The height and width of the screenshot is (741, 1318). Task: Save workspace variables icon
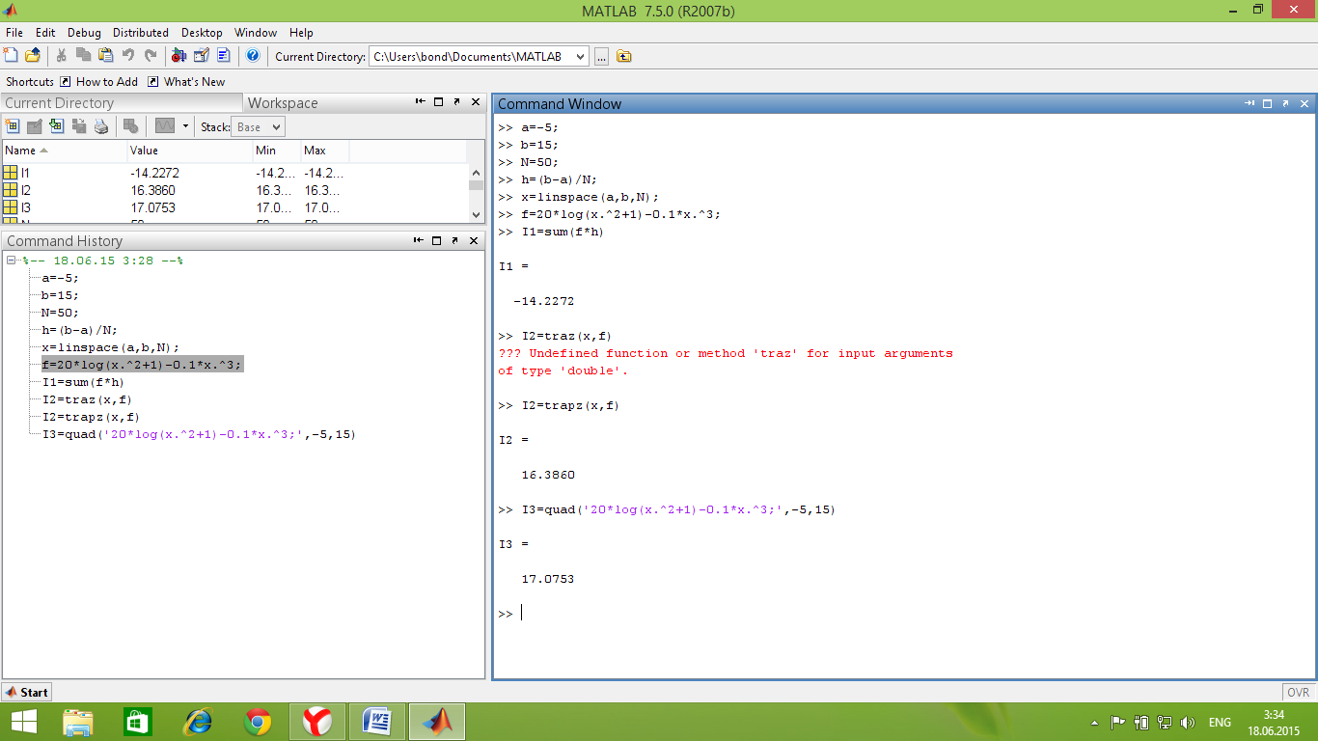(x=79, y=126)
